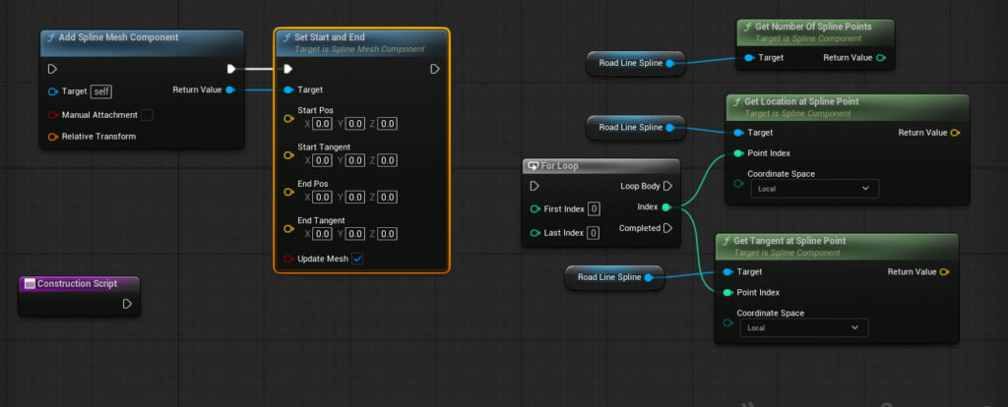The width and height of the screenshot is (1008, 407).
Task: Click the For Loop Index output pin
Action: coord(666,207)
